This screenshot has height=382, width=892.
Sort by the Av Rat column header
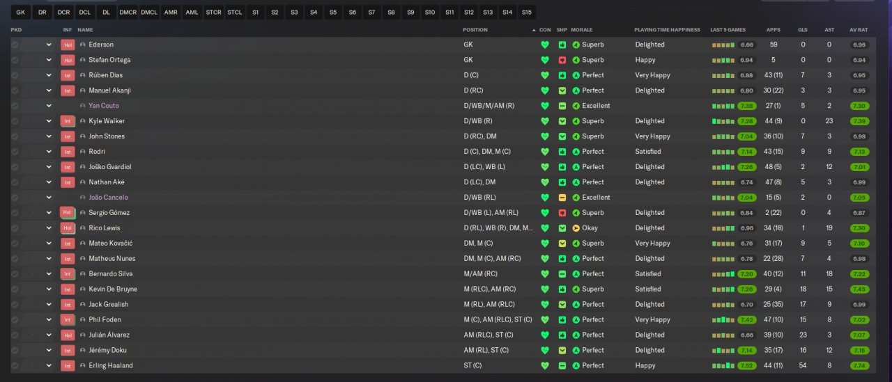pyautogui.click(x=859, y=30)
